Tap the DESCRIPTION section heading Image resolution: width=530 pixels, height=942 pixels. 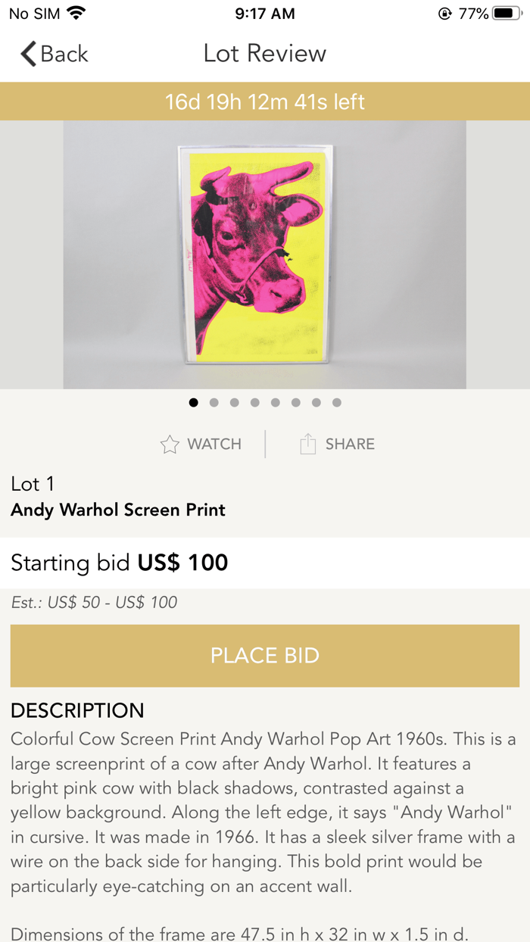[77, 710]
